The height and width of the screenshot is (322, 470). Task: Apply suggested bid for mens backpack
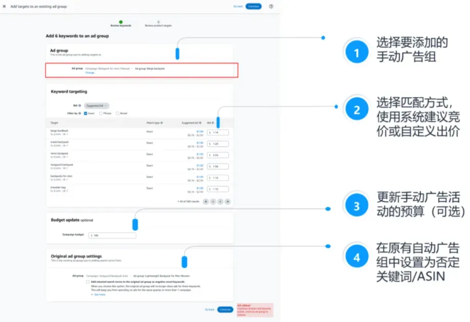point(200,154)
